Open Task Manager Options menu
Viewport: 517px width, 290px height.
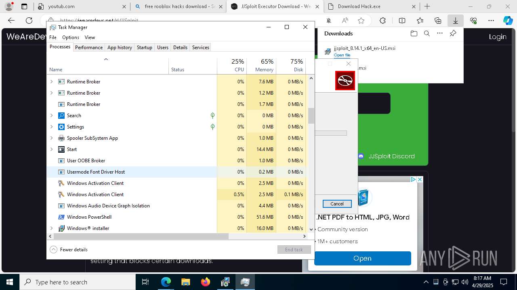pyautogui.click(x=71, y=37)
